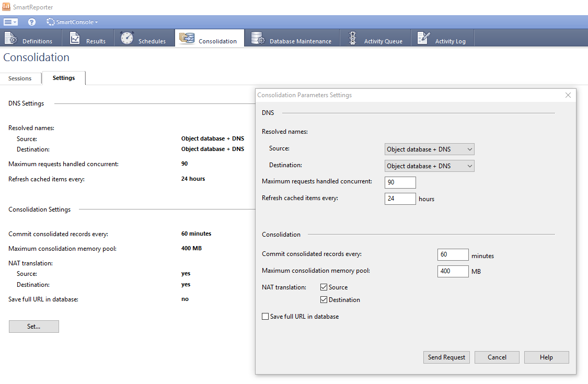Image resolution: width=588 pixels, height=384 pixels.
Task: Enable Save full URL in database
Action: coord(265,317)
